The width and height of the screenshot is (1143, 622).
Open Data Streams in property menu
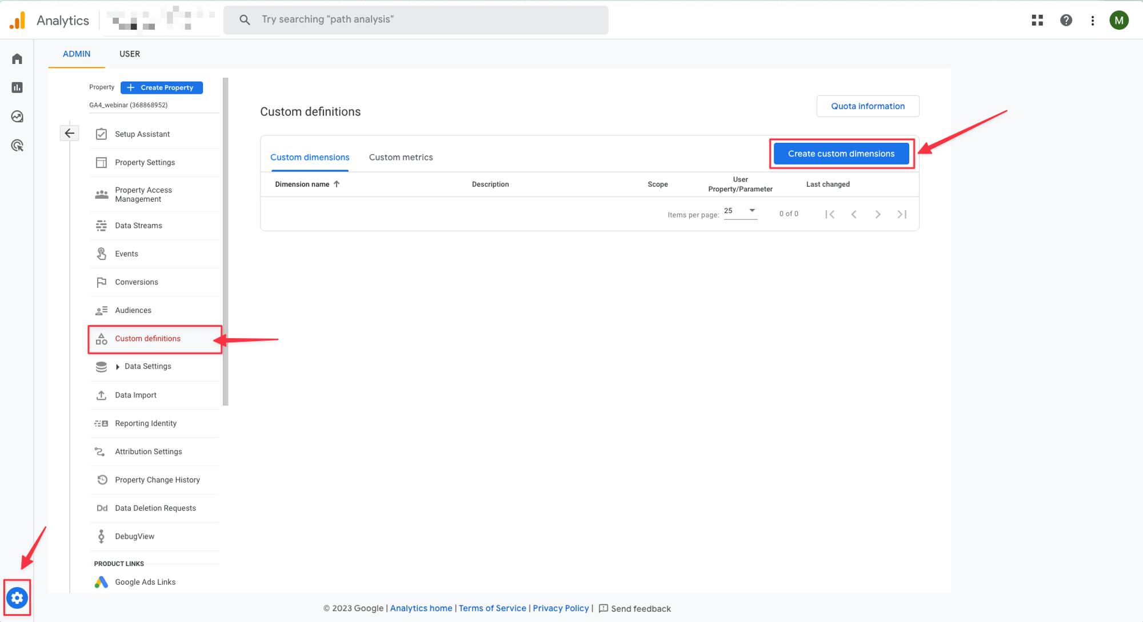(x=138, y=226)
